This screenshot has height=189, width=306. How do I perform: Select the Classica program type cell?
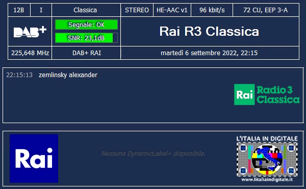pos(86,10)
